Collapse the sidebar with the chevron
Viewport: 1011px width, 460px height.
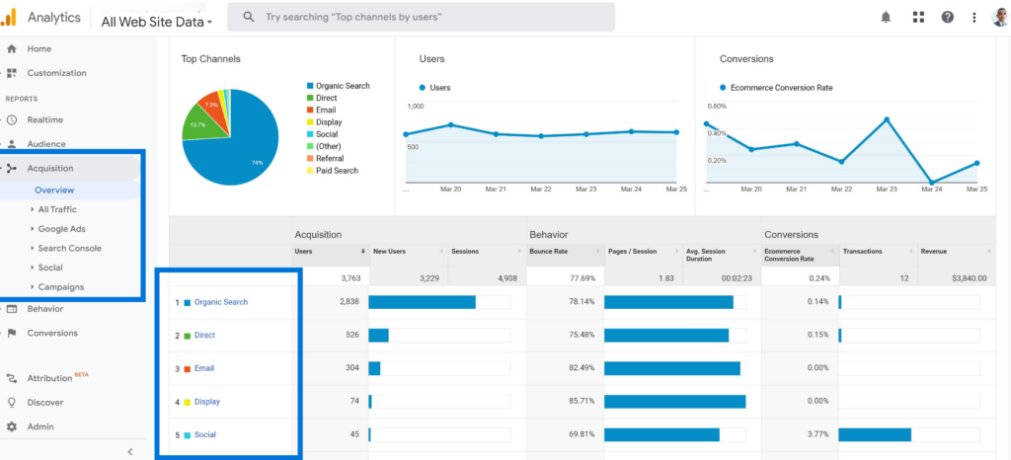click(x=129, y=452)
